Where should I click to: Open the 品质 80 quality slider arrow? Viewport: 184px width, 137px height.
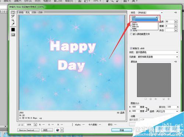click(176, 22)
